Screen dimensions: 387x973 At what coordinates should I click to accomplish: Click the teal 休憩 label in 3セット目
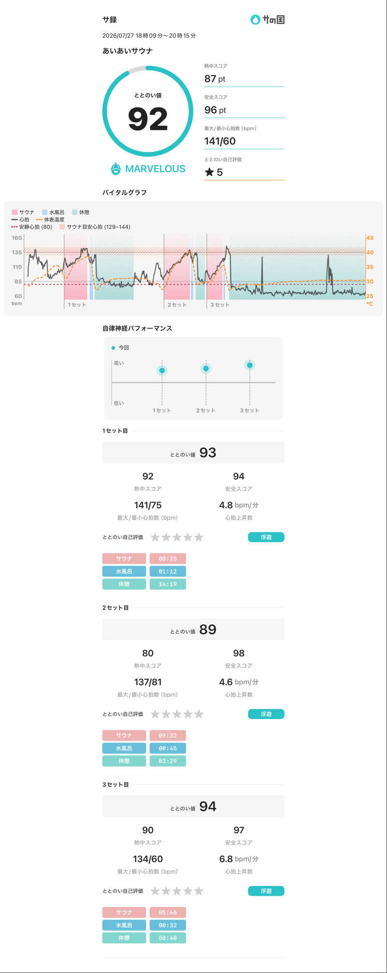pos(124,938)
